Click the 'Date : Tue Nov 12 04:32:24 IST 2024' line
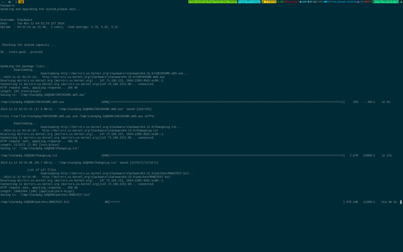Image resolution: width=403 pixels, height=252 pixels. click(32, 24)
